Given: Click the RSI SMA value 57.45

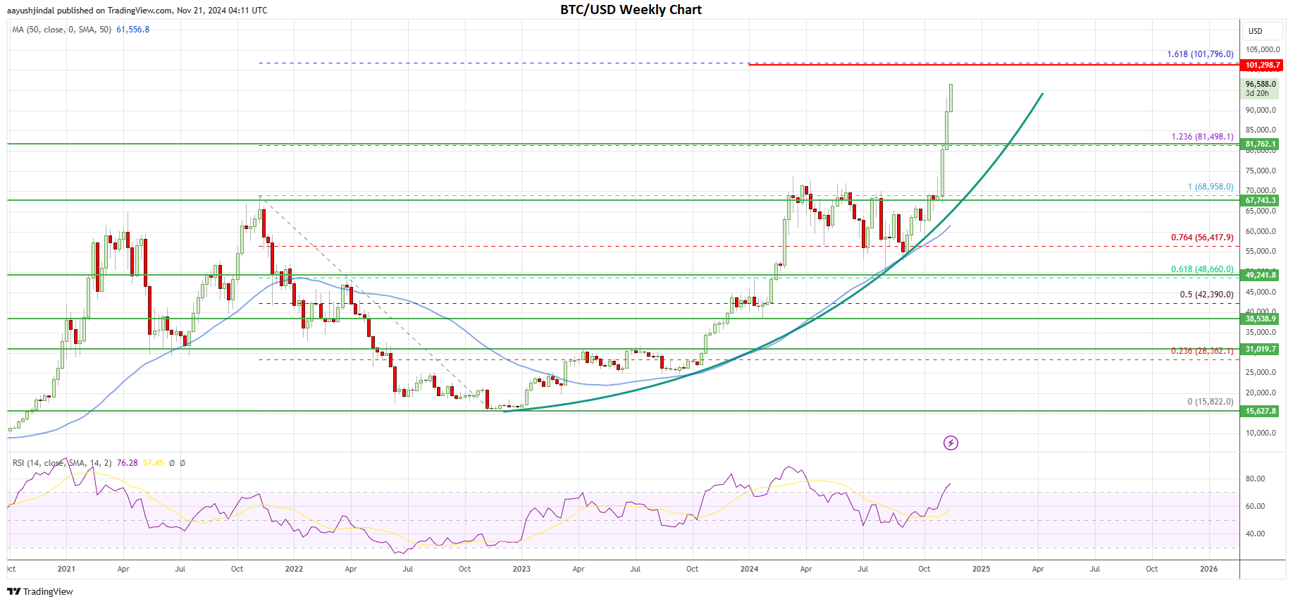Looking at the screenshot, I should [153, 463].
